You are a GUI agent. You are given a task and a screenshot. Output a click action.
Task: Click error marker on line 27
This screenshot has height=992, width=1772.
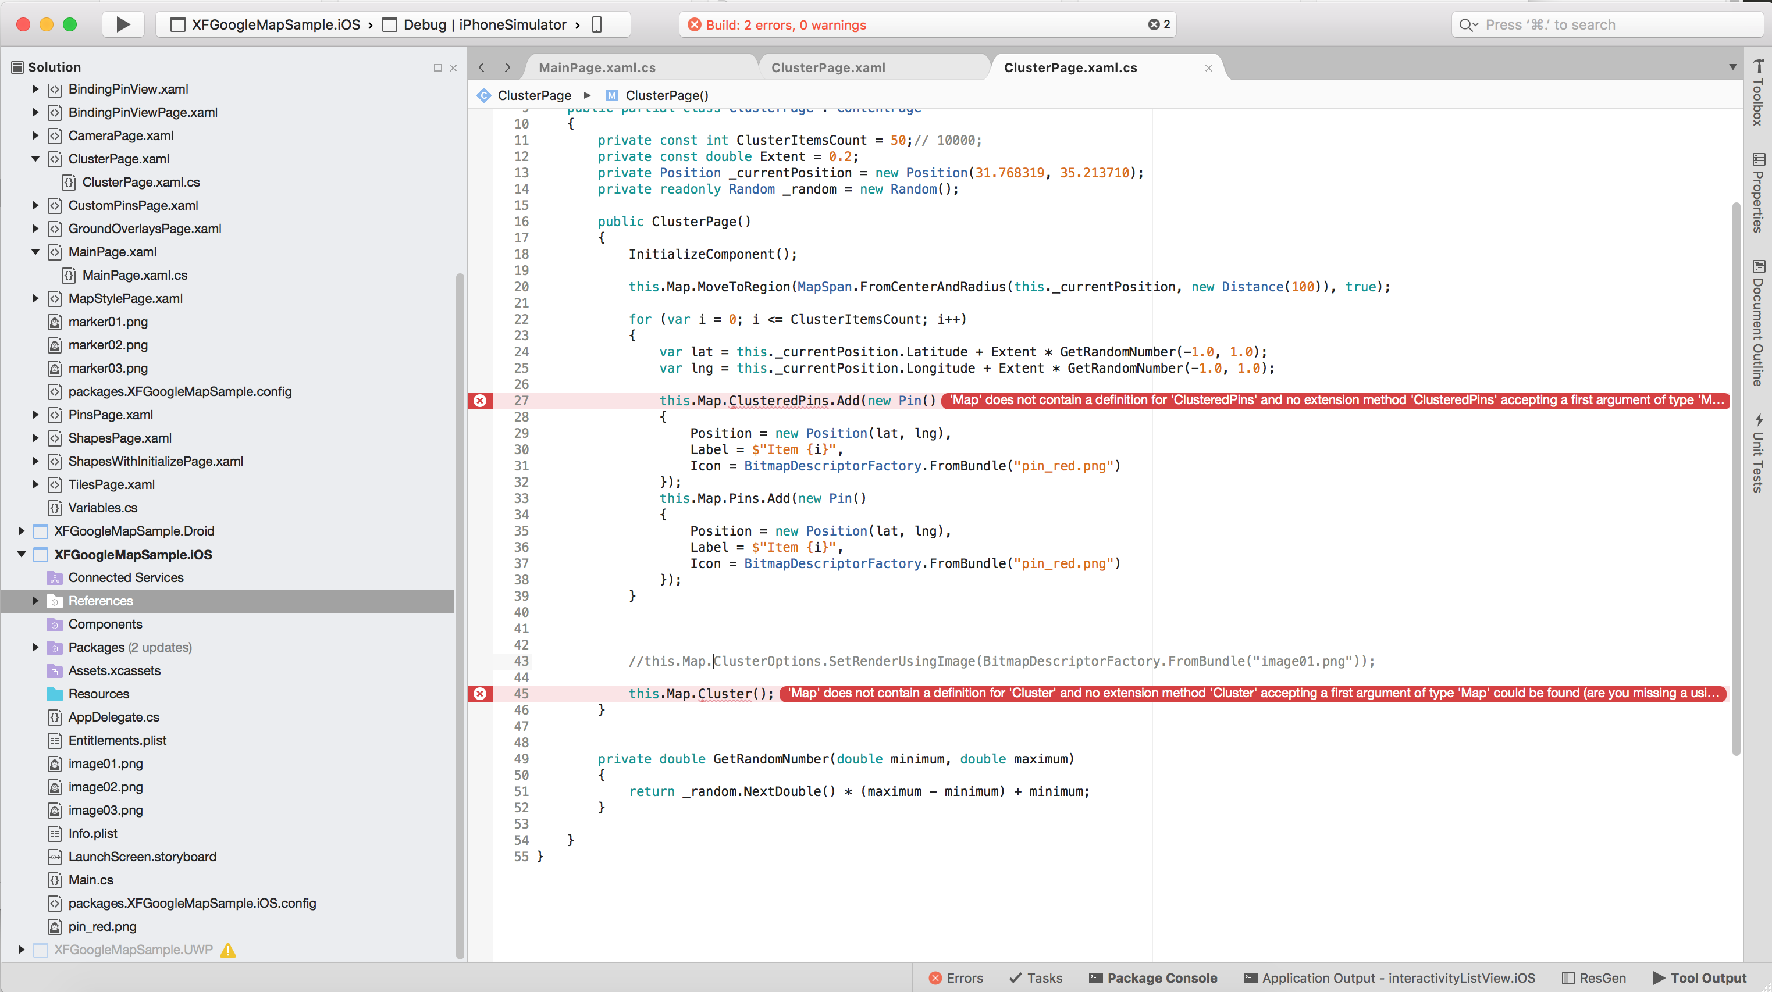click(480, 401)
